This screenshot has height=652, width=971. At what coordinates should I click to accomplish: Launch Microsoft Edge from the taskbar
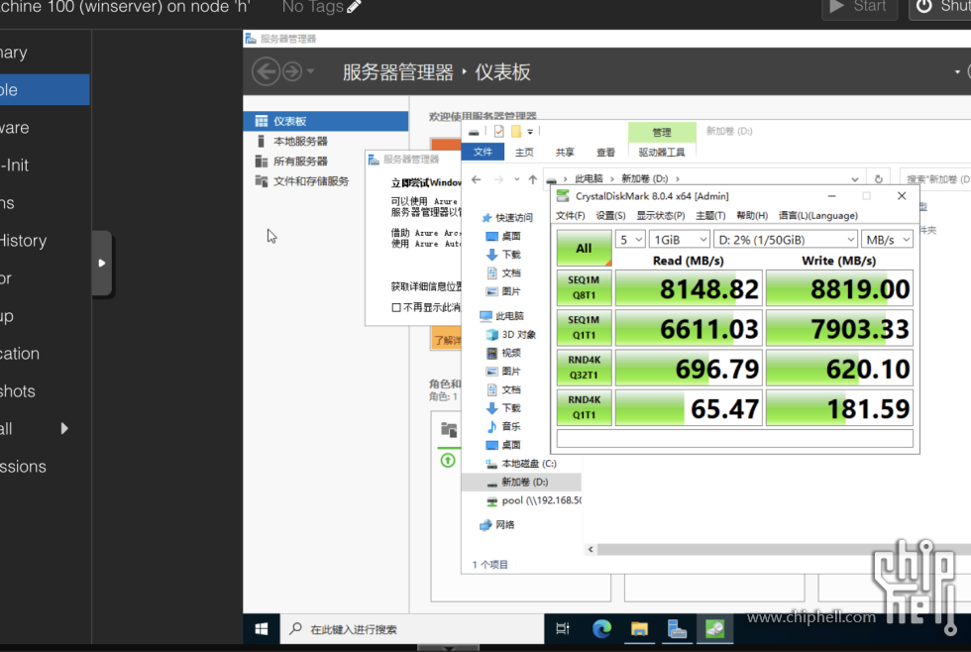click(601, 629)
